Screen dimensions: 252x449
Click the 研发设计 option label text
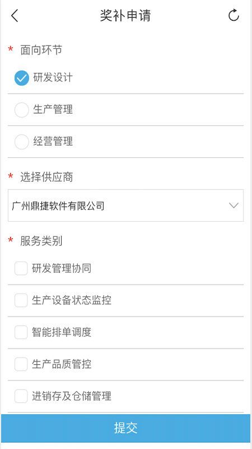[53, 77]
